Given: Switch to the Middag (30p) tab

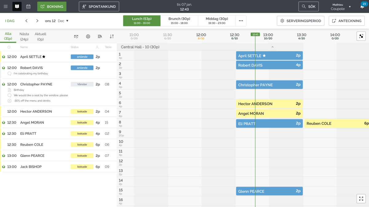Looking at the screenshot, I should click(217, 21).
